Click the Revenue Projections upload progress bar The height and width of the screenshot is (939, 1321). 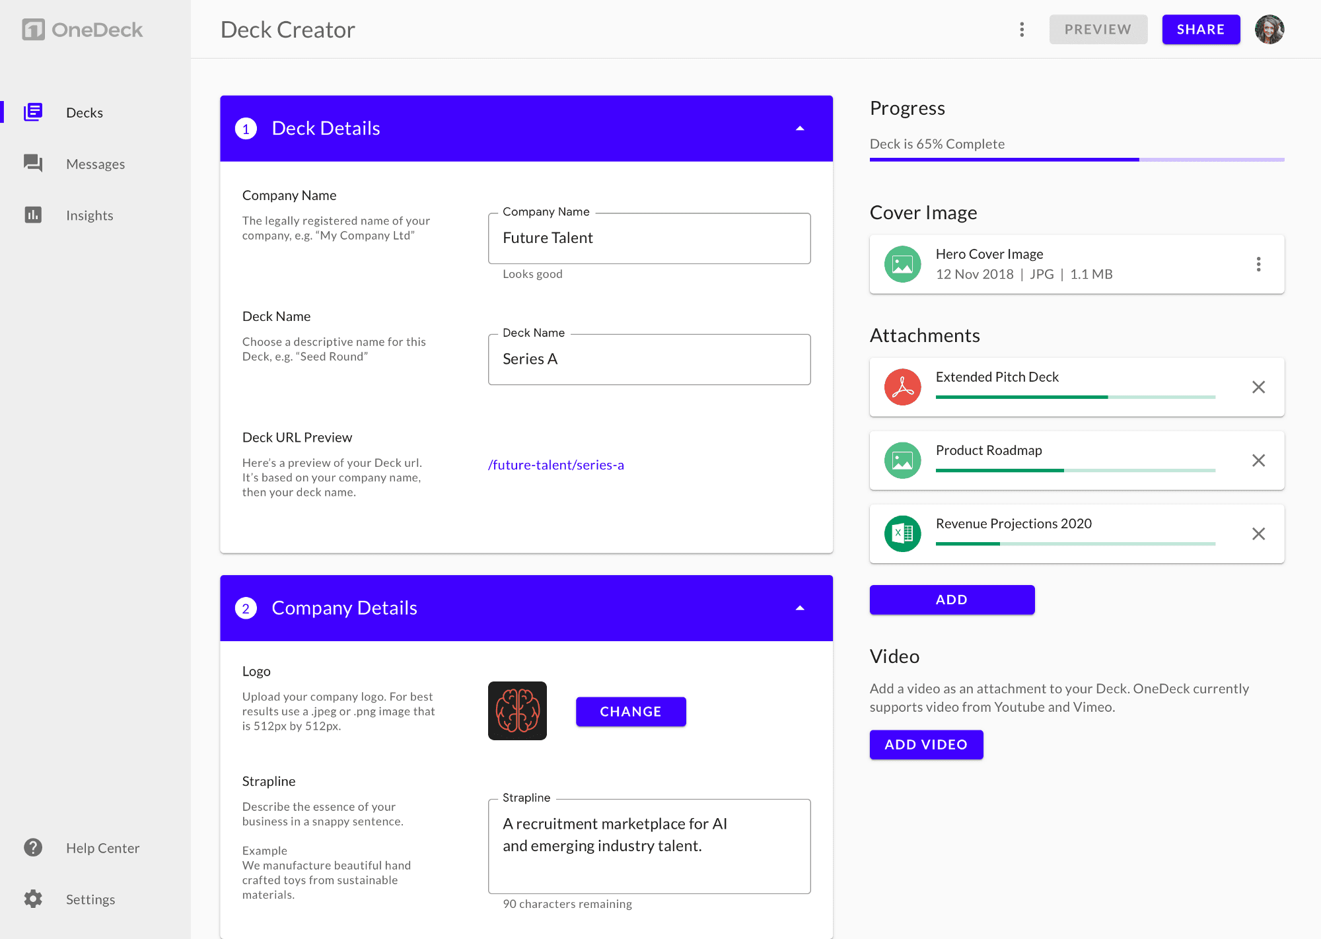1075,543
